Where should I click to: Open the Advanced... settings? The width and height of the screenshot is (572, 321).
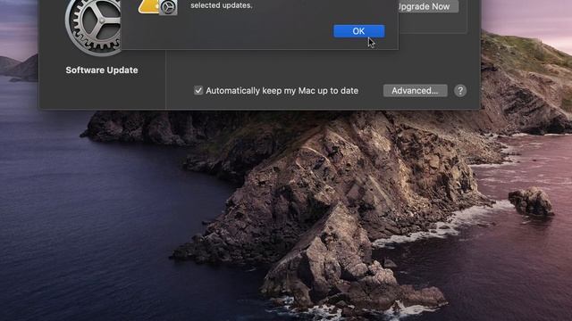tap(415, 91)
